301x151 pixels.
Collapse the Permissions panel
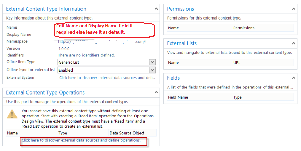294,9
